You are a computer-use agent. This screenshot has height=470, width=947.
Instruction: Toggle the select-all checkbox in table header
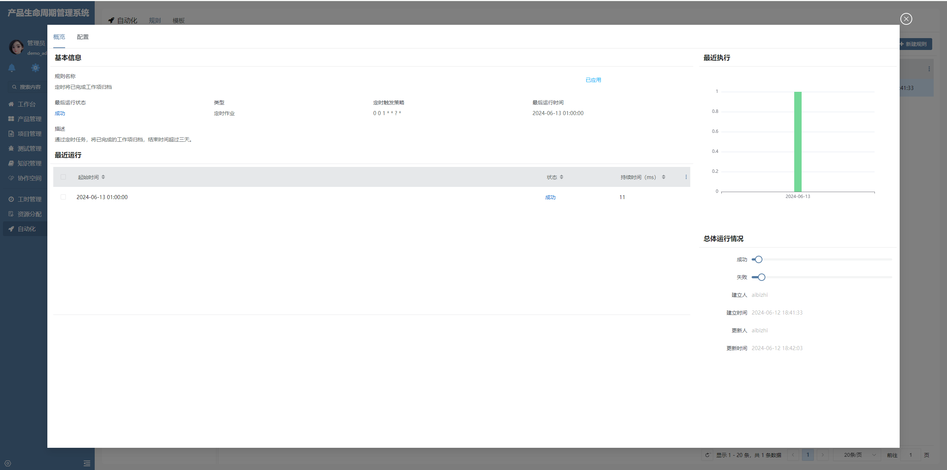click(63, 177)
